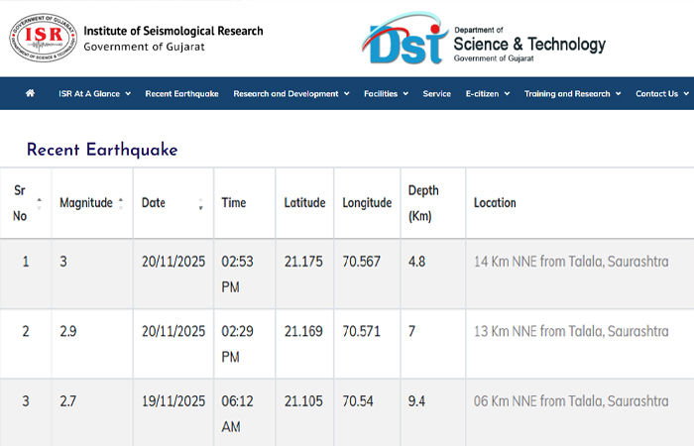Open the Contact Us dropdown
The height and width of the screenshot is (446, 694).
661,94
